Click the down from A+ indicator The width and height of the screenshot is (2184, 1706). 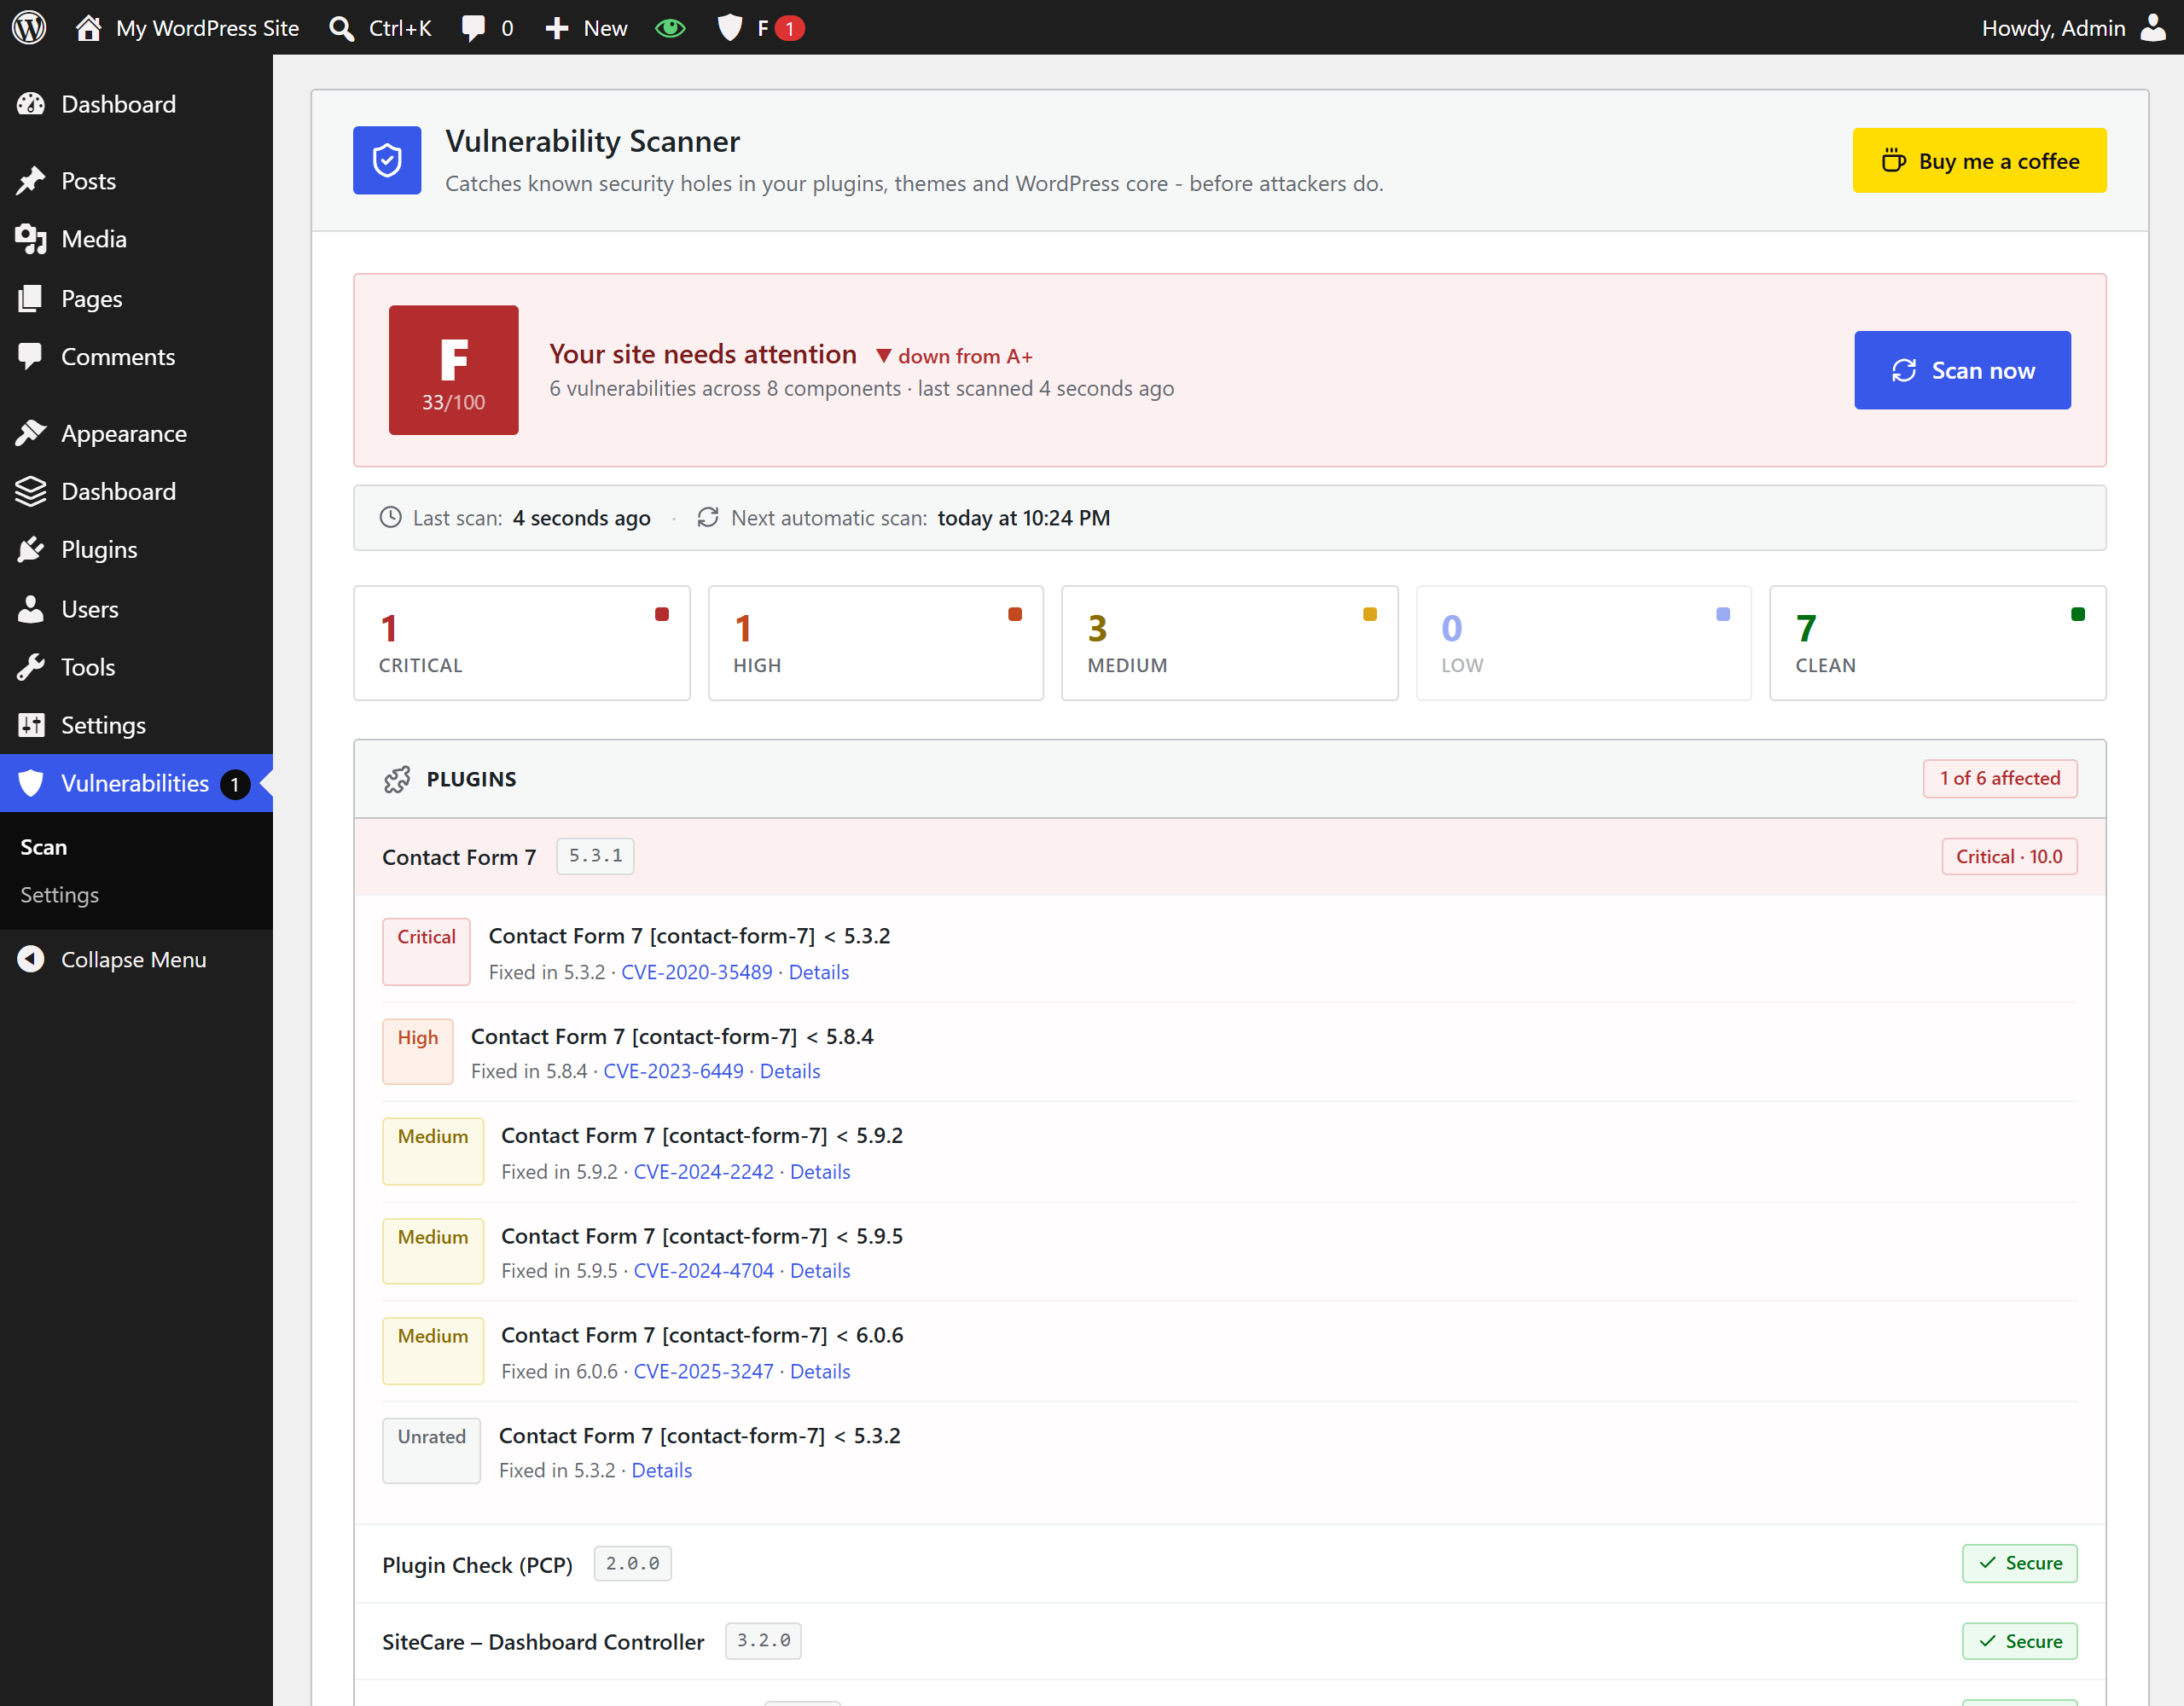(x=954, y=356)
